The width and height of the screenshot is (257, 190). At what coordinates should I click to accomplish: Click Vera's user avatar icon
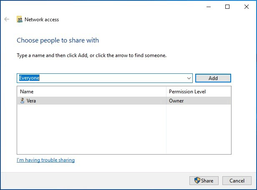coord(22,101)
